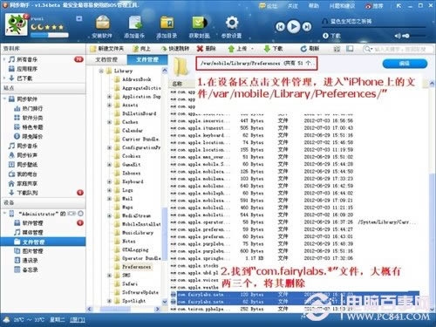Seek on the song progress bar

click(374, 28)
